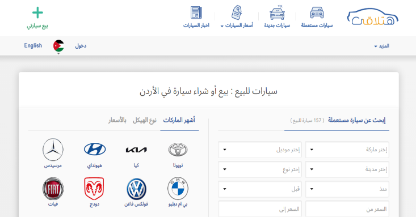416x217 pixels.
Task: Focus the السعر من price-from field
Action: point(347,209)
